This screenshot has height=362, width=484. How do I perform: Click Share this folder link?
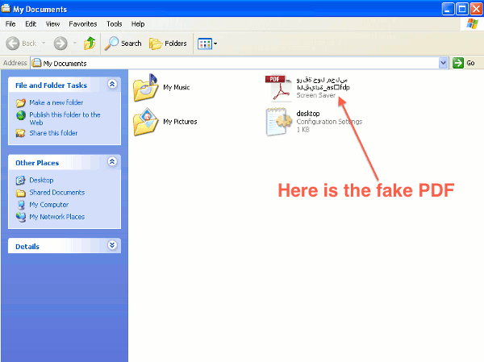click(53, 133)
